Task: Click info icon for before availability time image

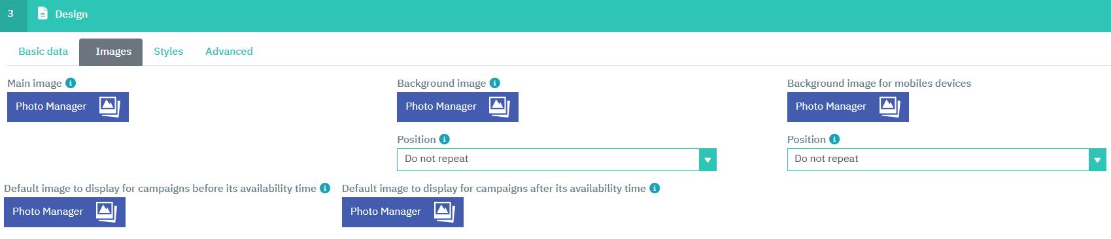Action: pos(325,188)
